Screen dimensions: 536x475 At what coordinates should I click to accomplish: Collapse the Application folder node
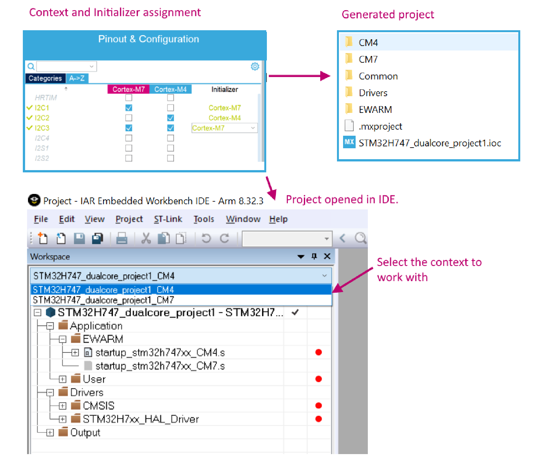tap(50, 326)
